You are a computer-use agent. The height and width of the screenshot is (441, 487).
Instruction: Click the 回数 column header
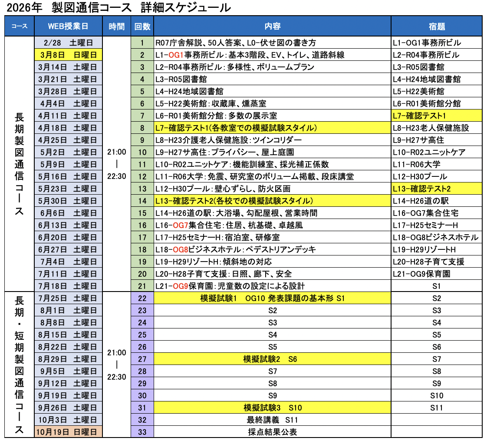coord(142,27)
